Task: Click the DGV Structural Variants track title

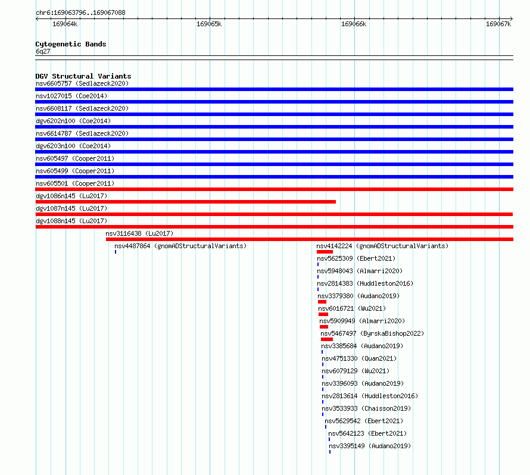Action: pyautogui.click(x=83, y=76)
